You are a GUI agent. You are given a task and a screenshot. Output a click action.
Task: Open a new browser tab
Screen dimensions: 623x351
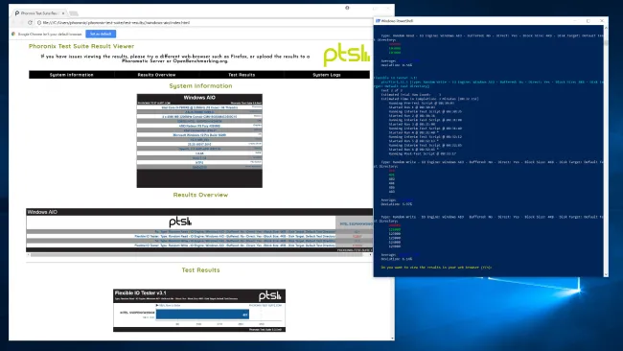tap(74, 13)
